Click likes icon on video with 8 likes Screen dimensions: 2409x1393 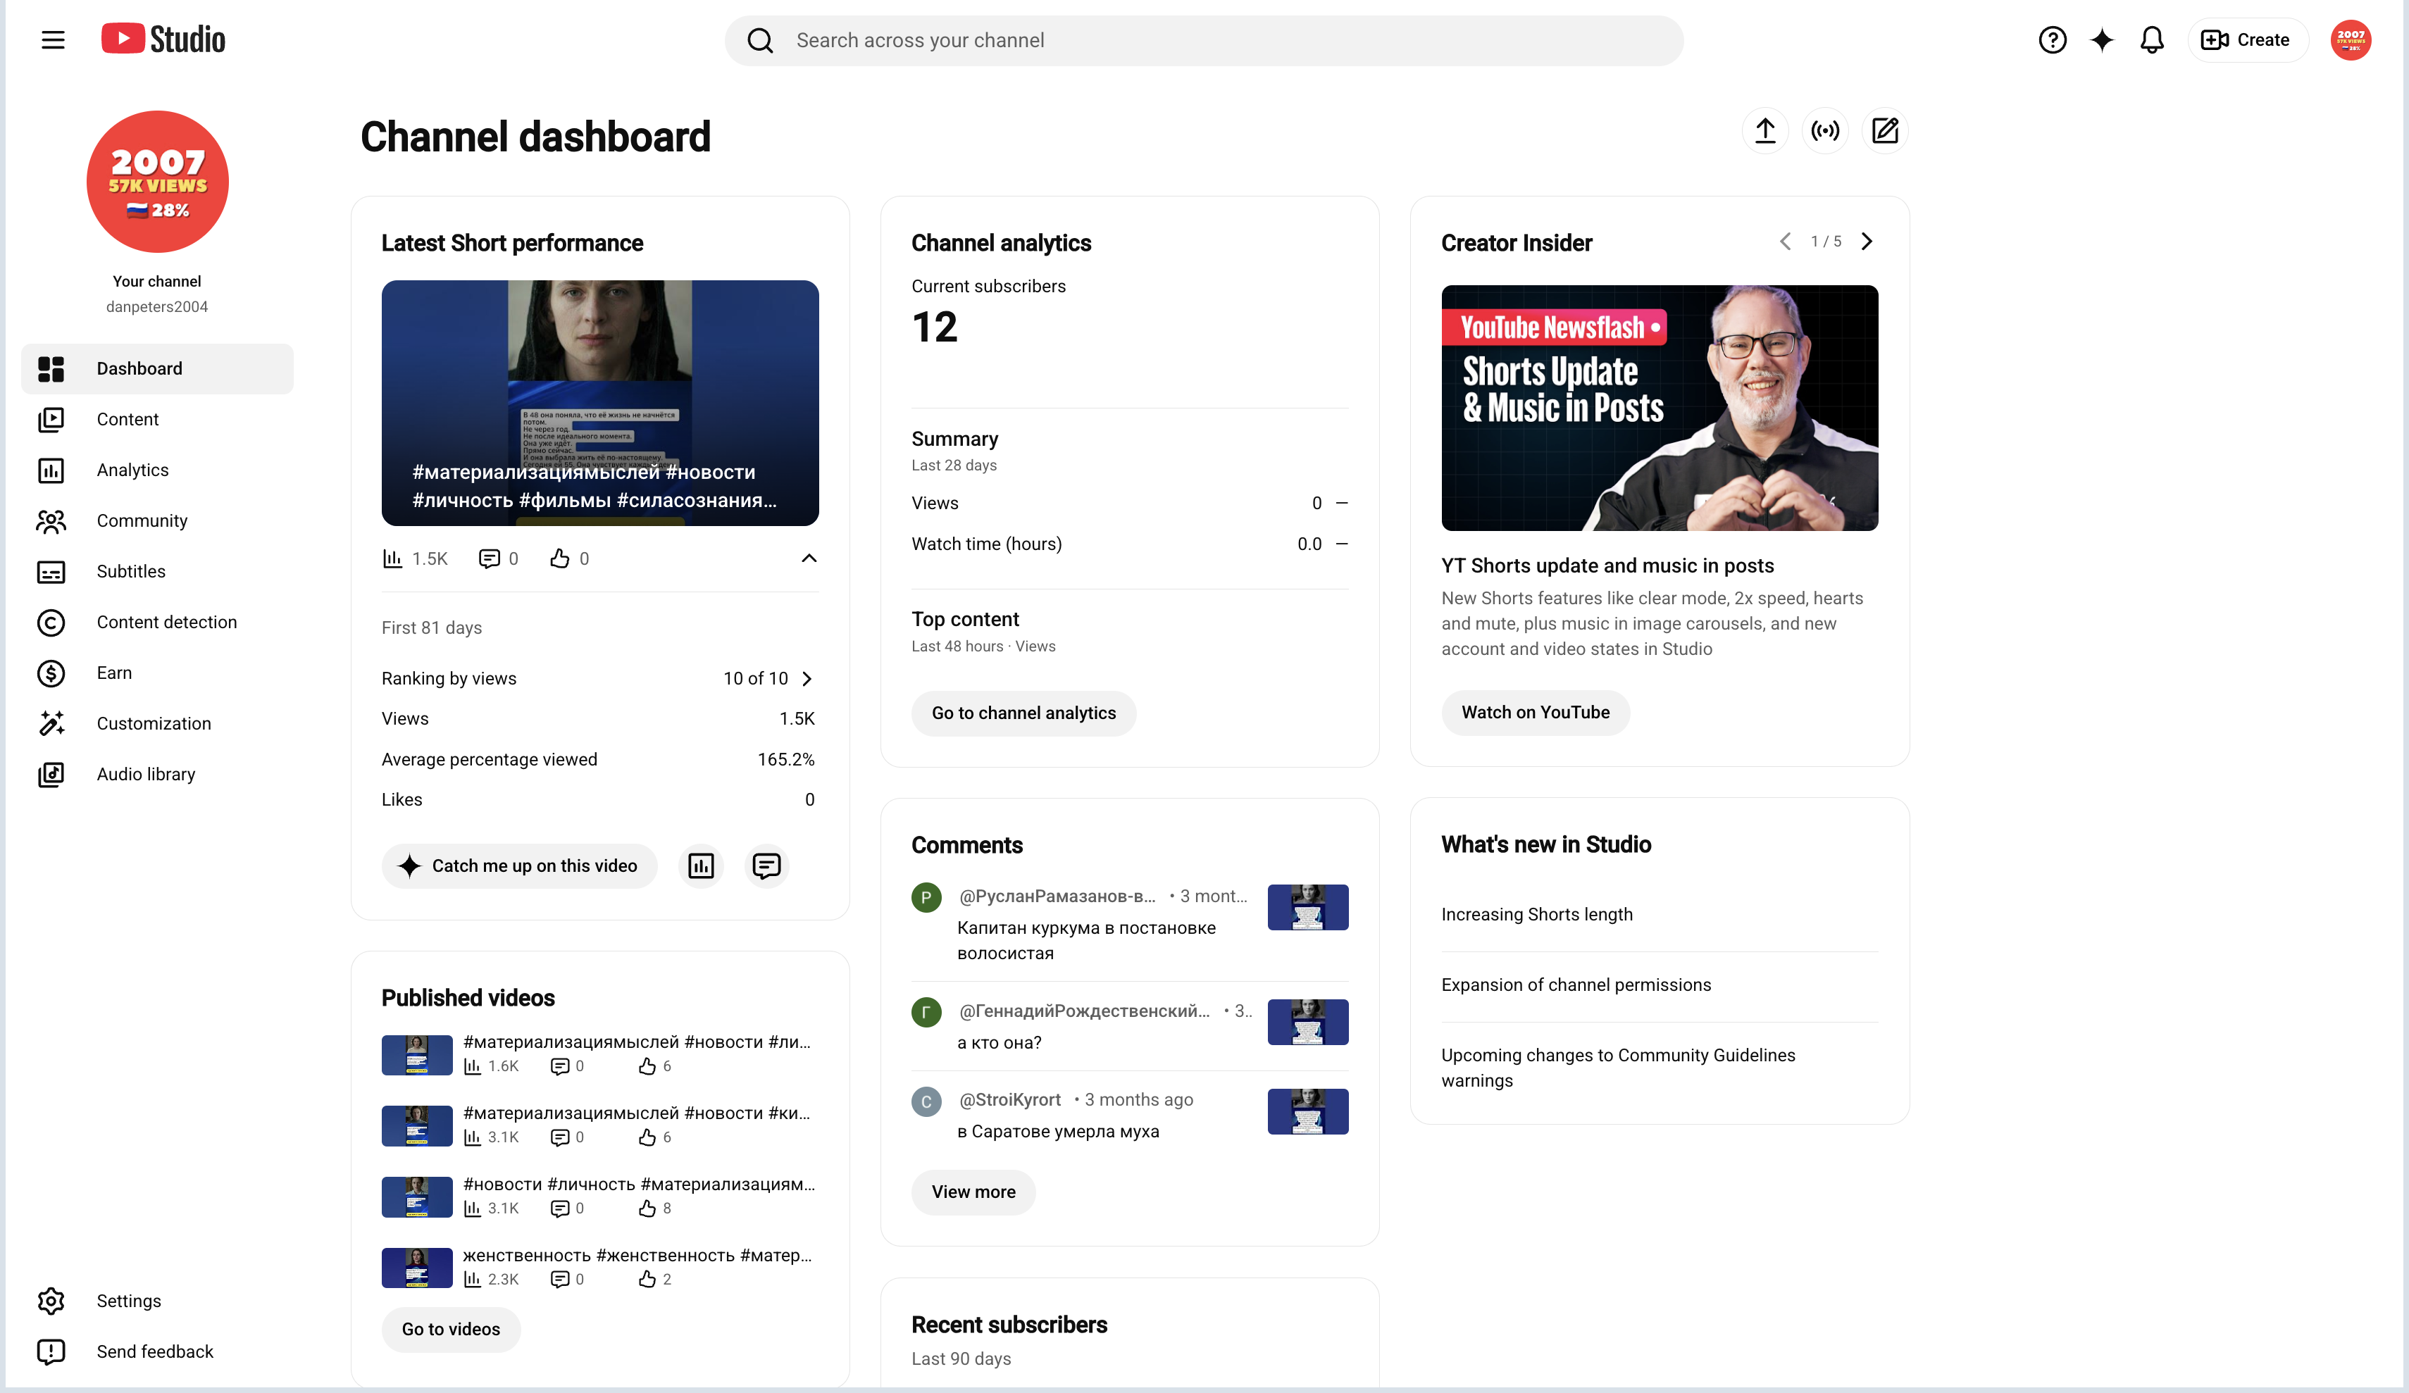(647, 1208)
